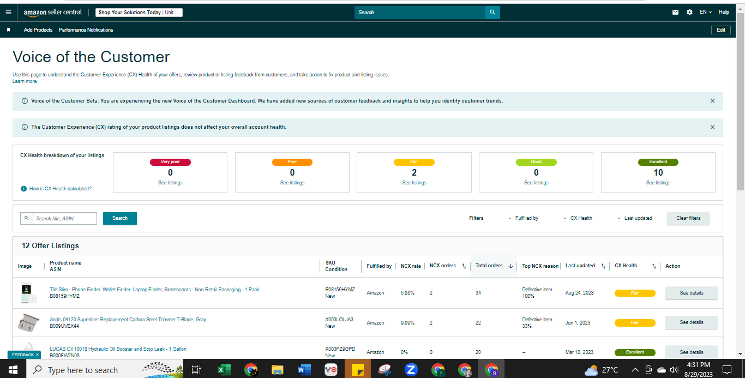Open the hamburger navigation menu
745x378 pixels.
[x=8, y=12]
